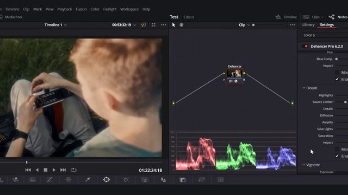348x195 pixels.
Task: Open the Mark menu
Action: click(x=38, y=9)
